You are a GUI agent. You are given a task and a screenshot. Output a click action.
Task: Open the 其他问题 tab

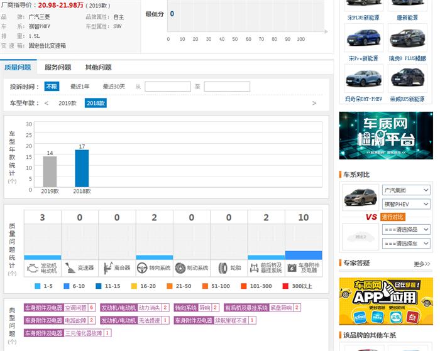click(98, 67)
